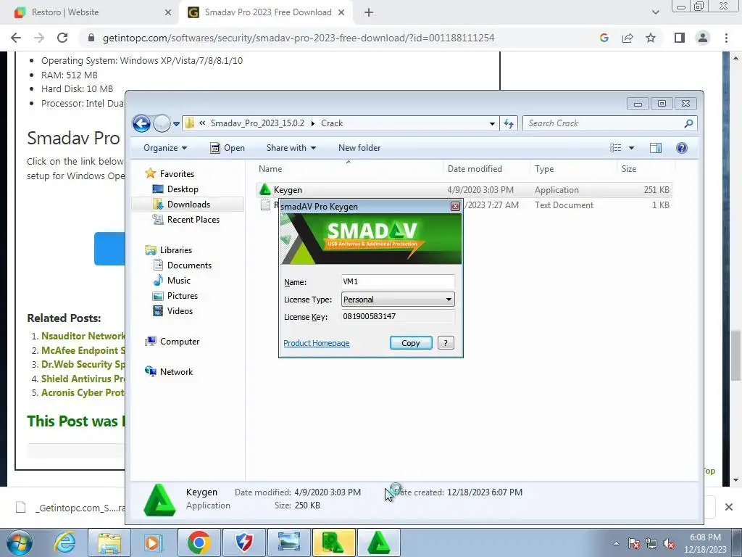742x557 pixels.
Task: Click the Explorer help icon
Action: click(x=681, y=148)
